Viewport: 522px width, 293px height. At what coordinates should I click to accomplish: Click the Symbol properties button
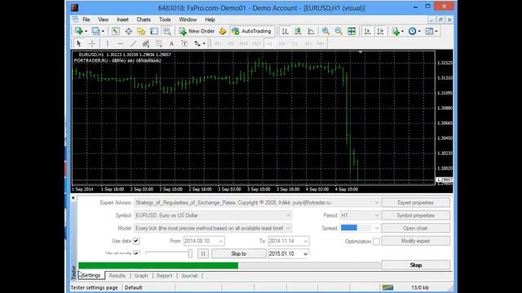tap(415, 215)
